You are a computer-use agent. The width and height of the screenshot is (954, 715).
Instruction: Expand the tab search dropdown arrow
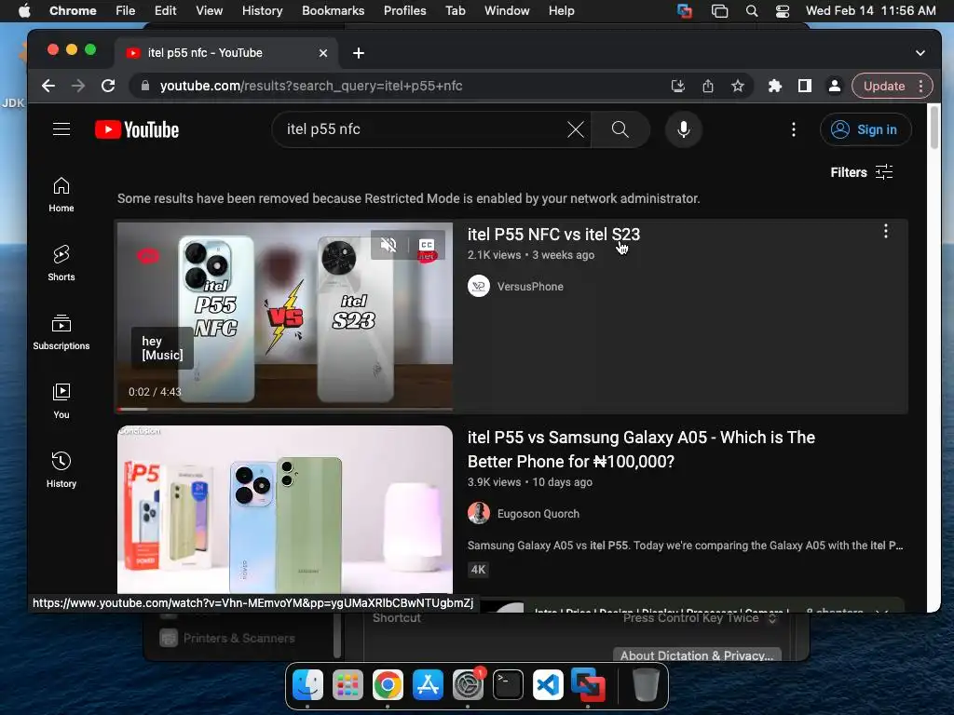point(920,53)
